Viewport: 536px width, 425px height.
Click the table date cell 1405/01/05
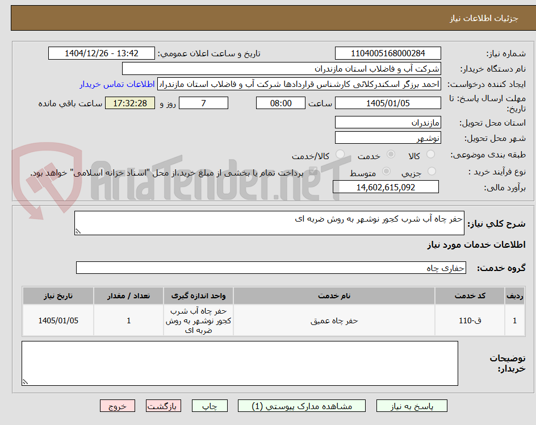(58, 320)
